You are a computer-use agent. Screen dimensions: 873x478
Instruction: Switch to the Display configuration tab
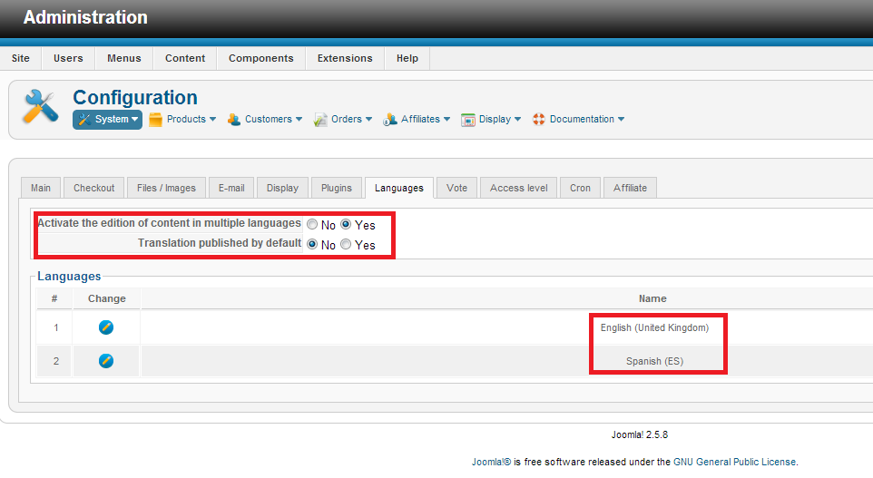(x=282, y=188)
